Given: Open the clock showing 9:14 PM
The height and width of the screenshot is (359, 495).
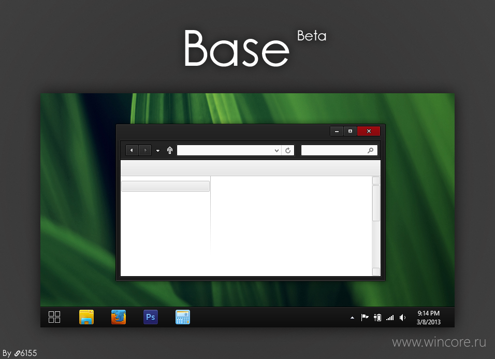Looking at the screenshot, I should [x=428, y=318].
